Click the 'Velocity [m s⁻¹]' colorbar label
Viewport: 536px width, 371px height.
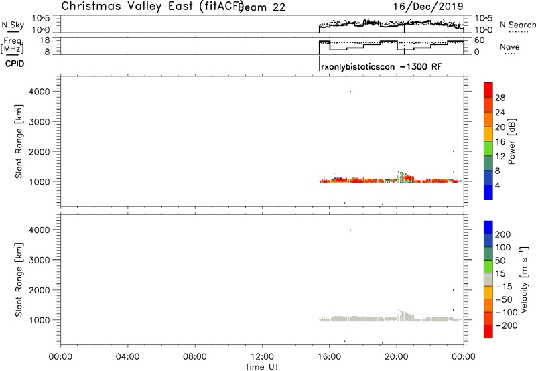click(524, 279)
